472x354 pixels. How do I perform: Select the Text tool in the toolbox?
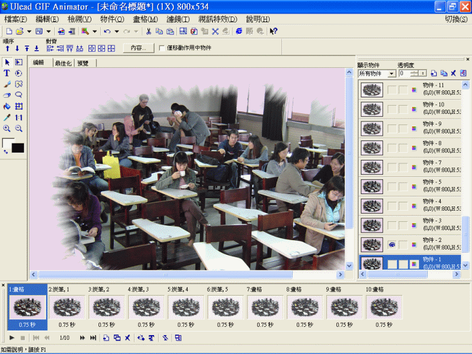7,73
